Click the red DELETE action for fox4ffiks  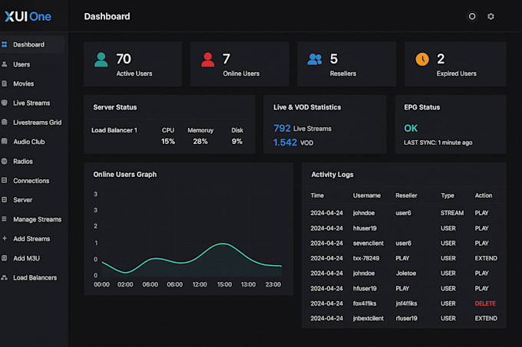(x=485, y=303)
